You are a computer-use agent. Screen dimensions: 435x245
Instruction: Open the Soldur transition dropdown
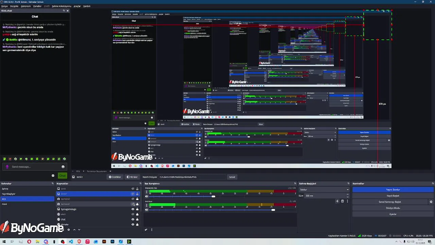324,190
